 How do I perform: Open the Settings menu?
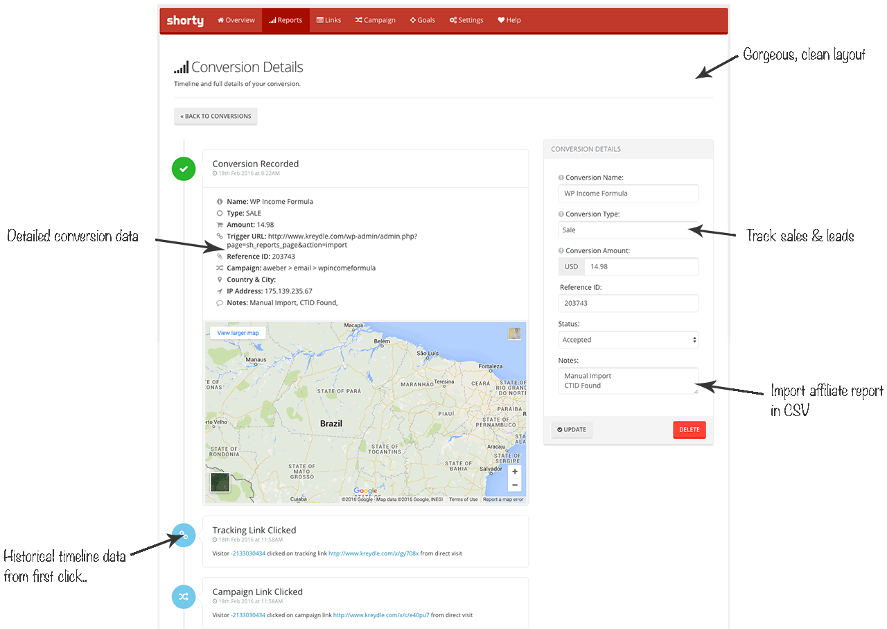466,20
